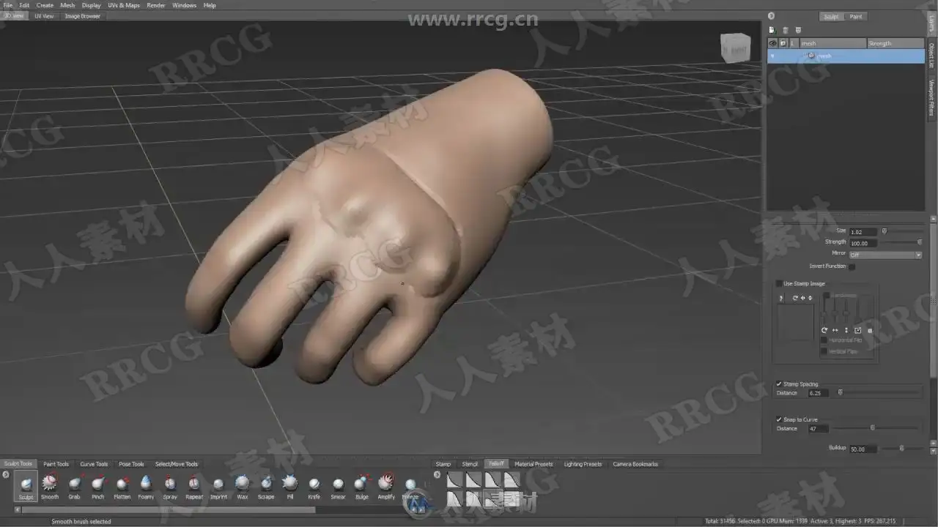
Task: Select the Grab brush tool
Action: click(74, 485)
